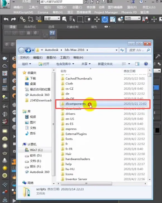Open the Project Manager menu
Screen dimensions: 162x203
point(106,12)
